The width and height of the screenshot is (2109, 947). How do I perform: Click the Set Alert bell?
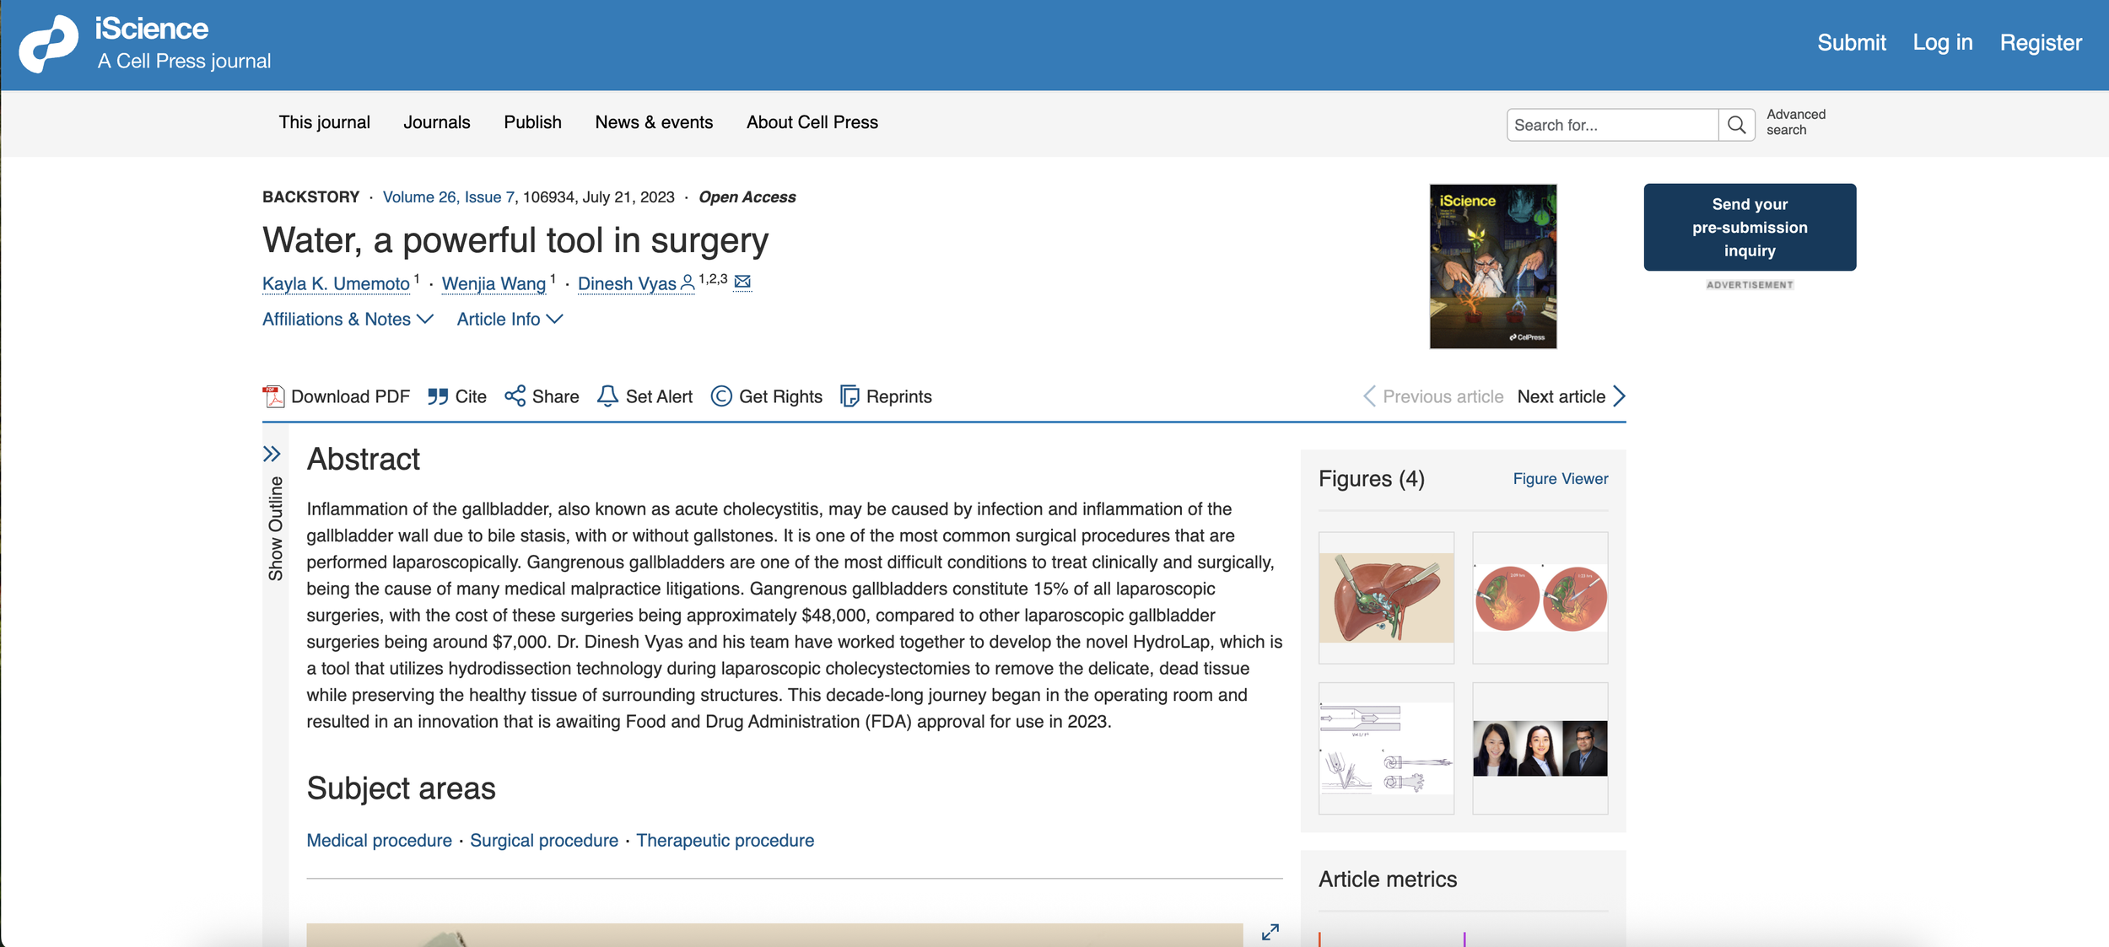[607, 396]
